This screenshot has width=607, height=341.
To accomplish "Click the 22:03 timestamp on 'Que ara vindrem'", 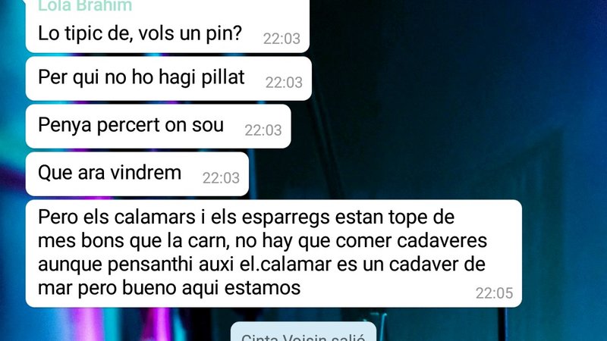I will click(221, 178).
